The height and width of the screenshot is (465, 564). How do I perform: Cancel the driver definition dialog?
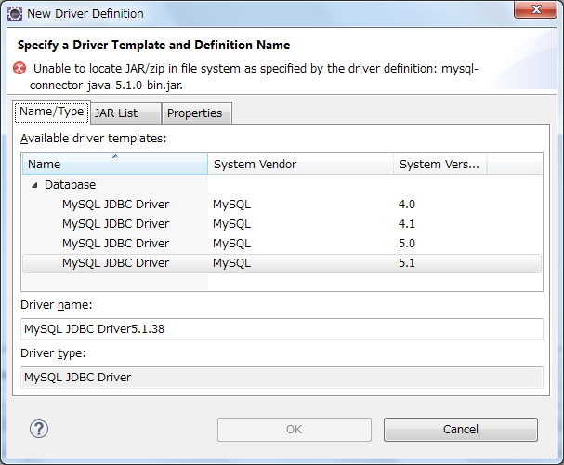[x=461, y=430]
